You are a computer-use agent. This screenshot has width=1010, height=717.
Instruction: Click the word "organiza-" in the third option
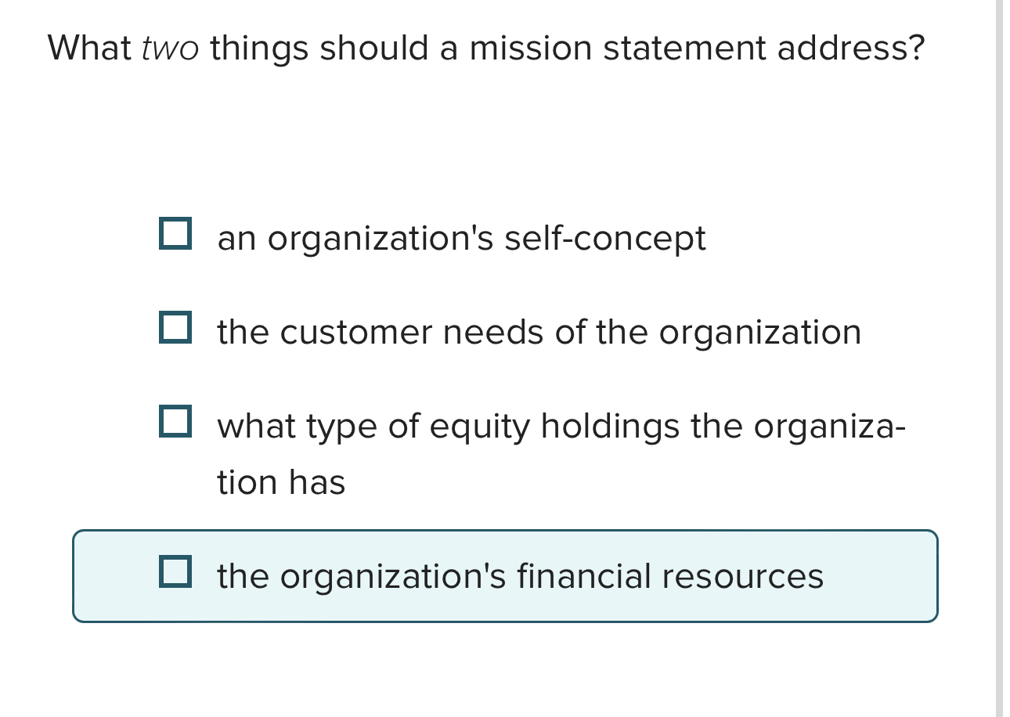click(827, 427)
